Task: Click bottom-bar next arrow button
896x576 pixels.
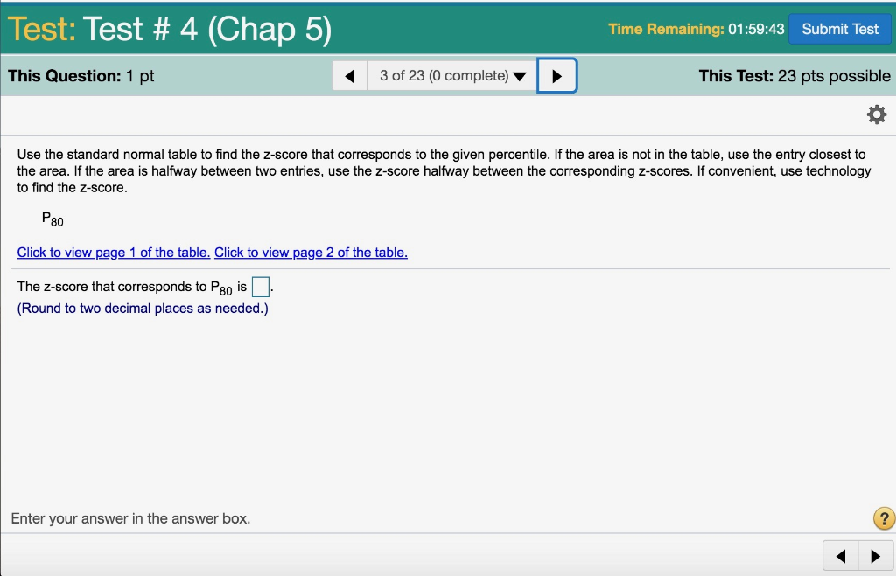Action: point(875,556)
